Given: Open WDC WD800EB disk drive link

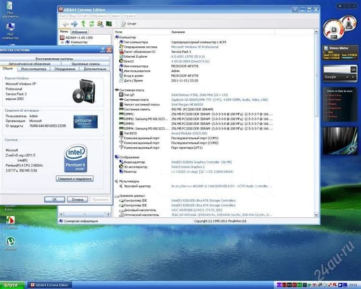Looking at the screenshot, I should pos(196,210).
